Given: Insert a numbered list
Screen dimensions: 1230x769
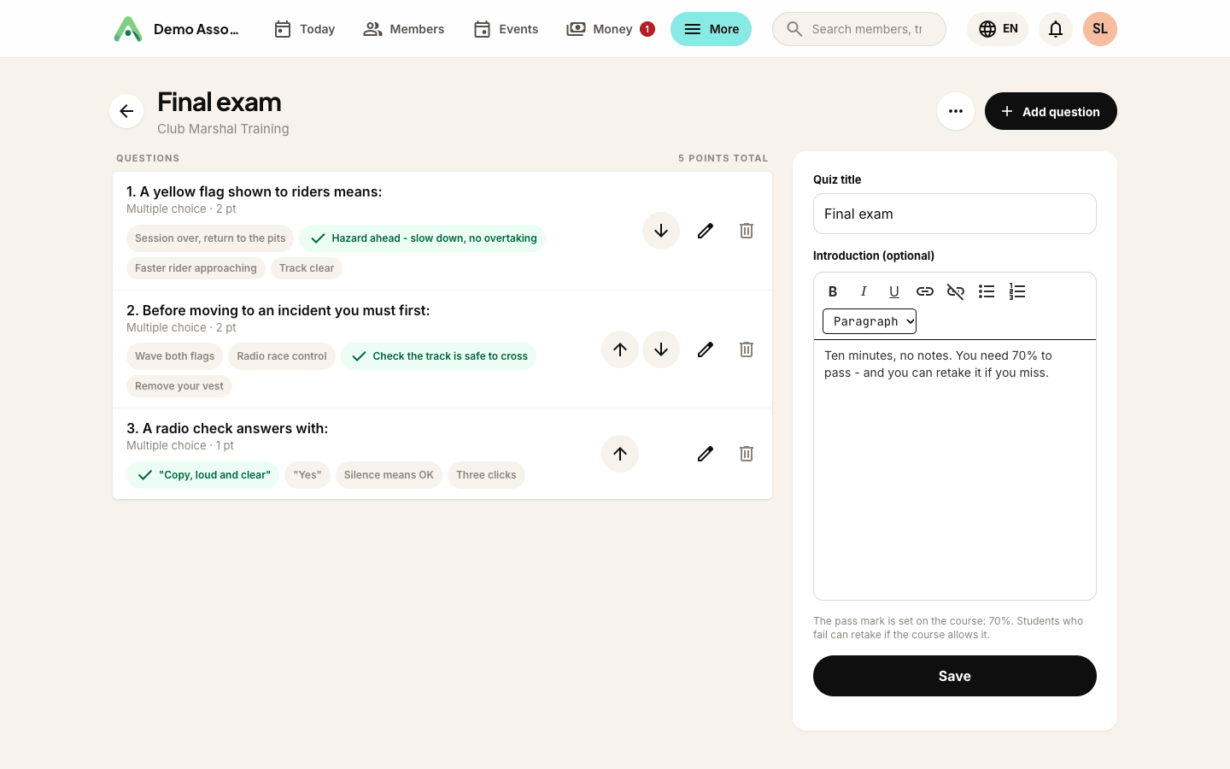Looking at the screenshot, I should point(1017,291).
